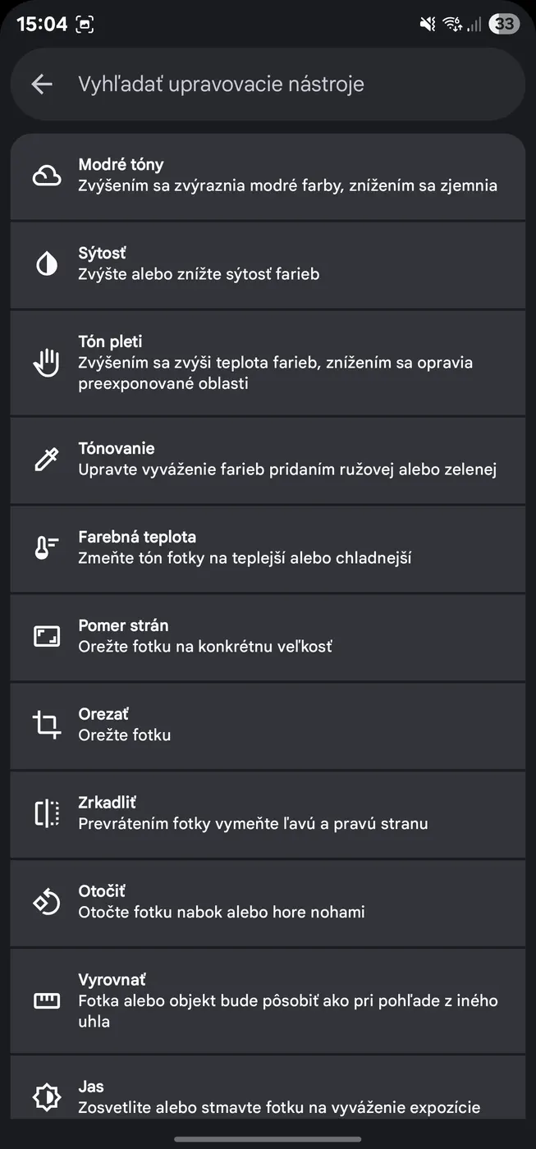
Task: Click the Orezať label text
Action: (103, 714)
